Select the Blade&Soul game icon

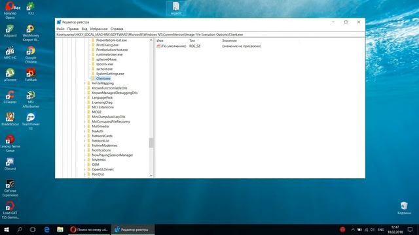tap(10, 119)
